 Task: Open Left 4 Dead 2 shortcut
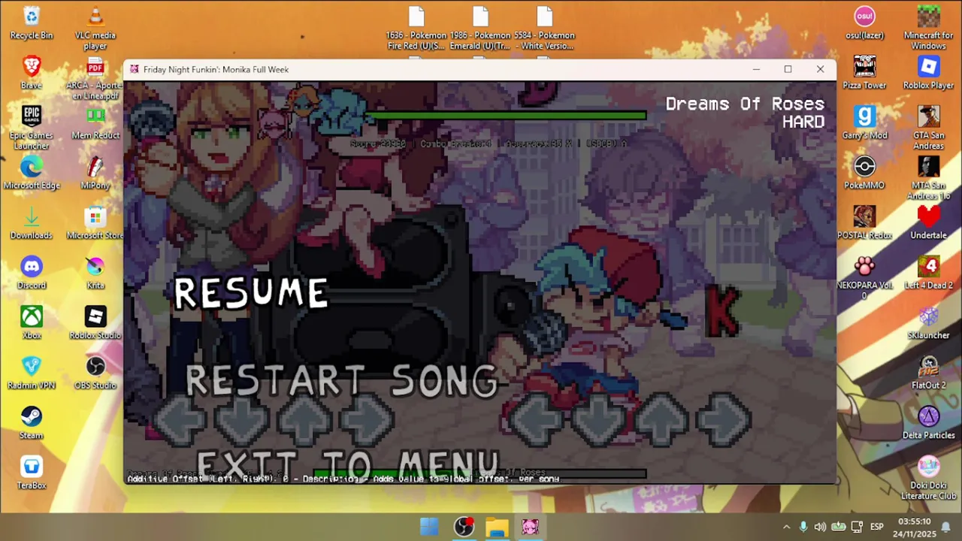[929, 272]
